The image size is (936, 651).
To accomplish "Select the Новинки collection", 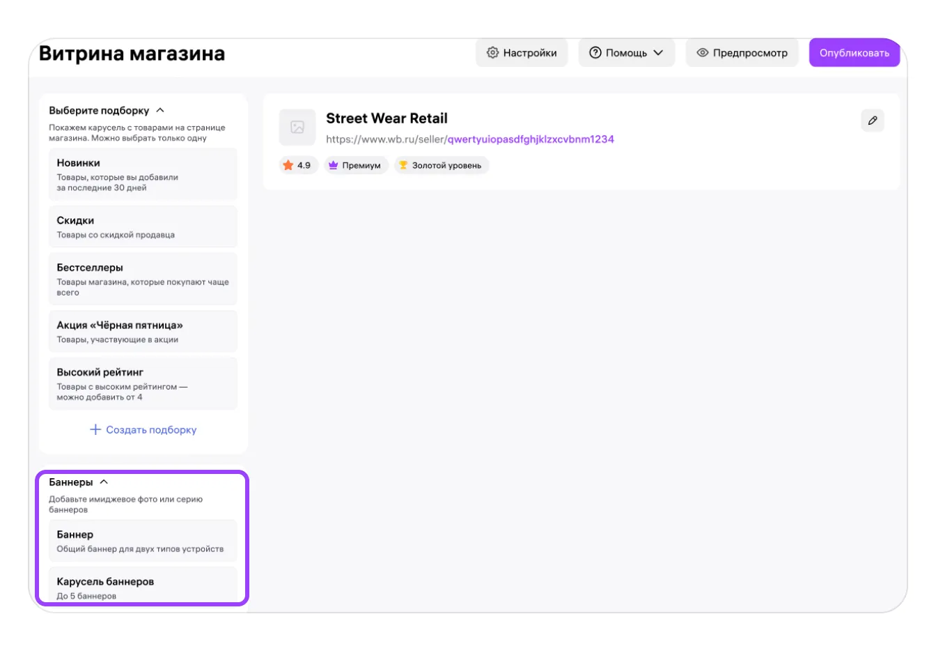I will click(x=143, y=174).
